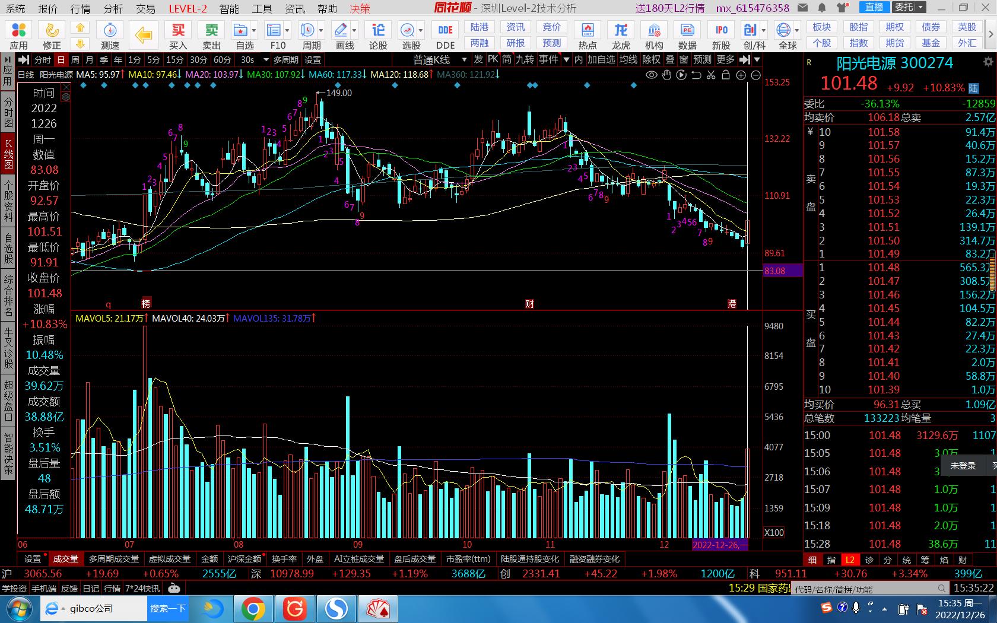The height and width of the screenshot is (623, 997).
Task: Click the 修正 correction icon
Action: coord(52,36)
